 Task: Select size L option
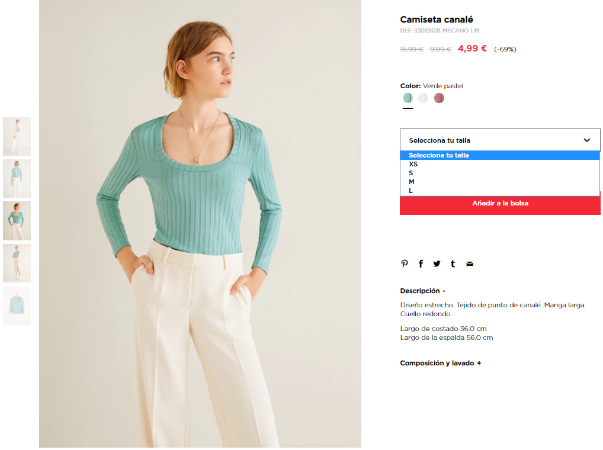pos(500,191)
